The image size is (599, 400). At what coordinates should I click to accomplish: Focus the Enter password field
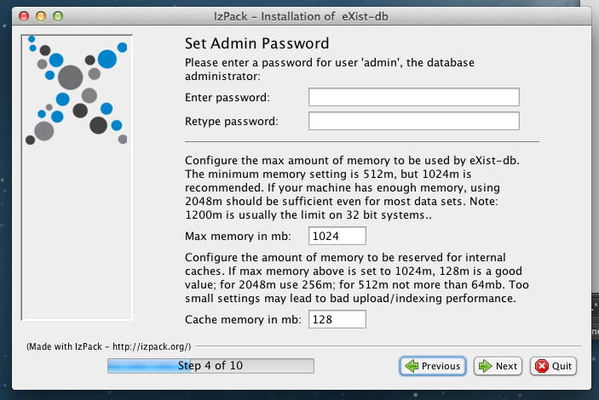click(413, 97)
